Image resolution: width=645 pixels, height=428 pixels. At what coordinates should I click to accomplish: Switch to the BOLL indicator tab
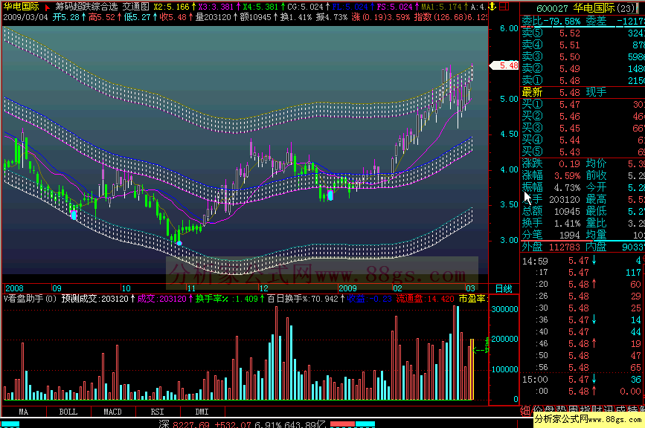(x=68, y=412)
